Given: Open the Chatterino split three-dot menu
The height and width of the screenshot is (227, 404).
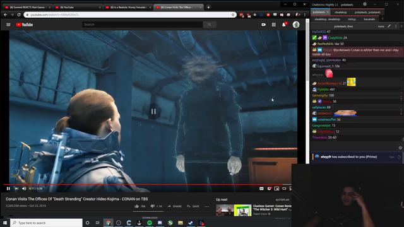Looking at the screenshot, I should click(396, 26).
